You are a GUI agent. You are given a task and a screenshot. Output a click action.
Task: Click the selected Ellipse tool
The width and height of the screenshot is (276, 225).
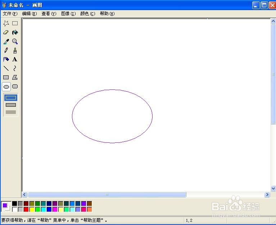pos(6,87)
